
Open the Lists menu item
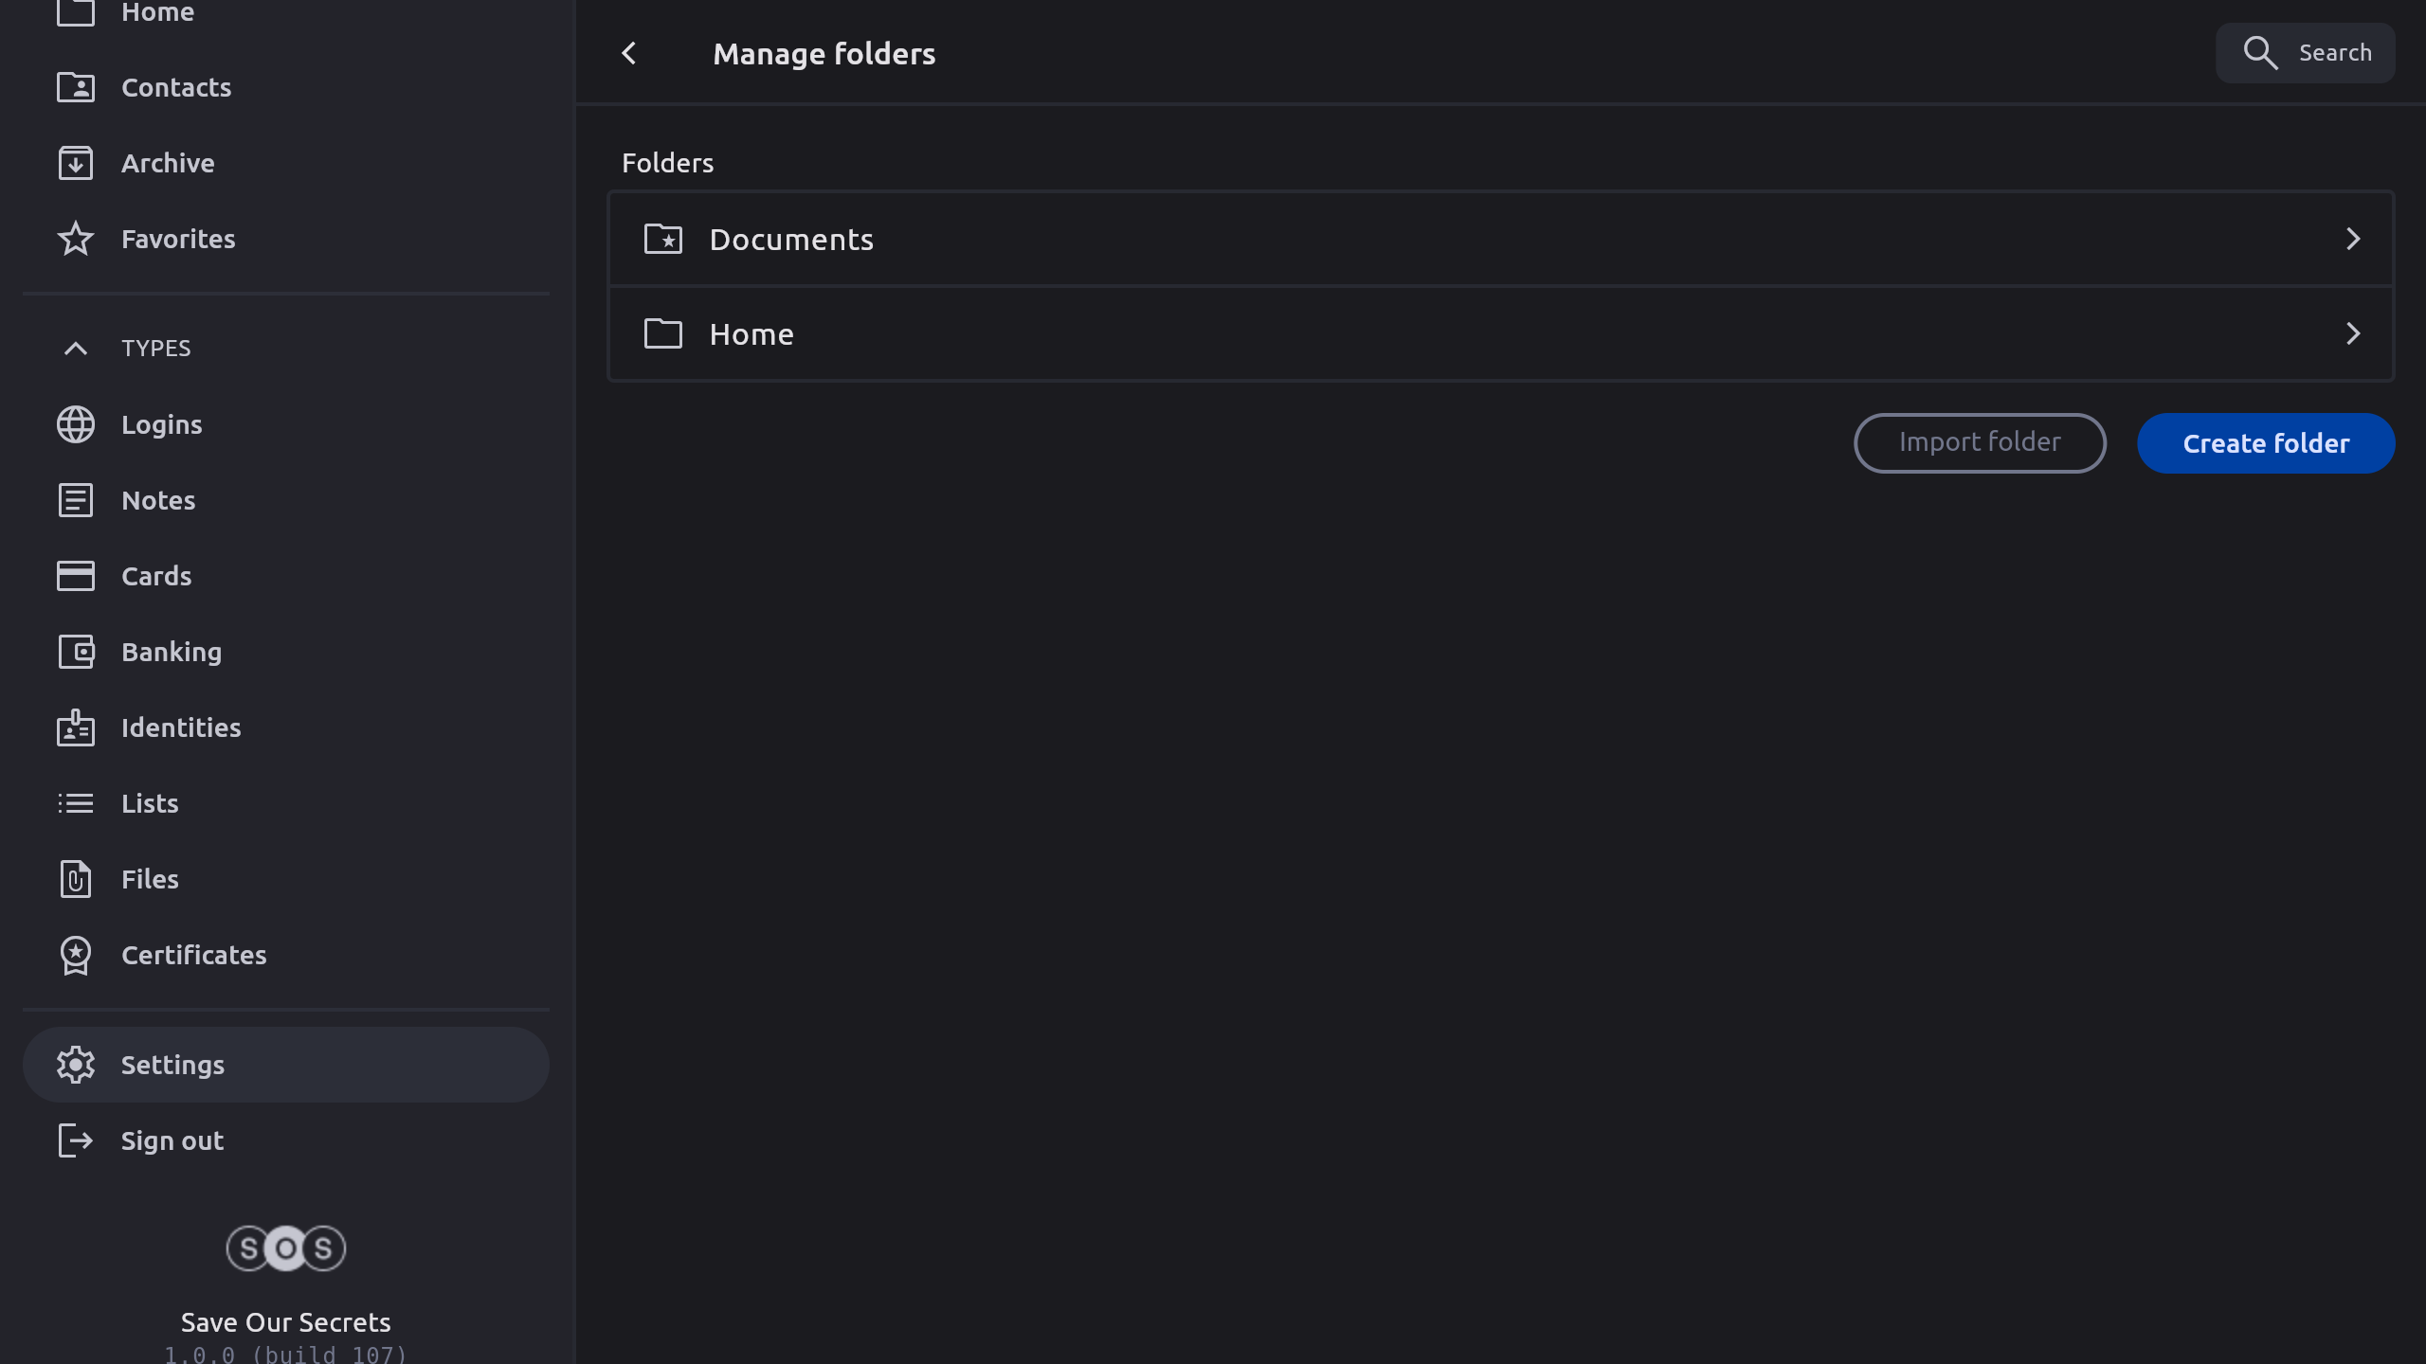tap(150, 803)
